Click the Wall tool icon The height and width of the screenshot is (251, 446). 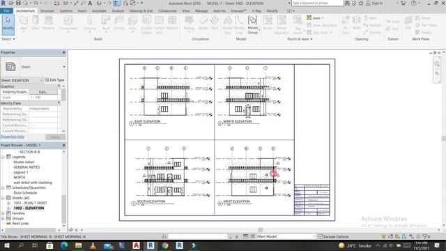pyautogui.click(x=24, y=20)
